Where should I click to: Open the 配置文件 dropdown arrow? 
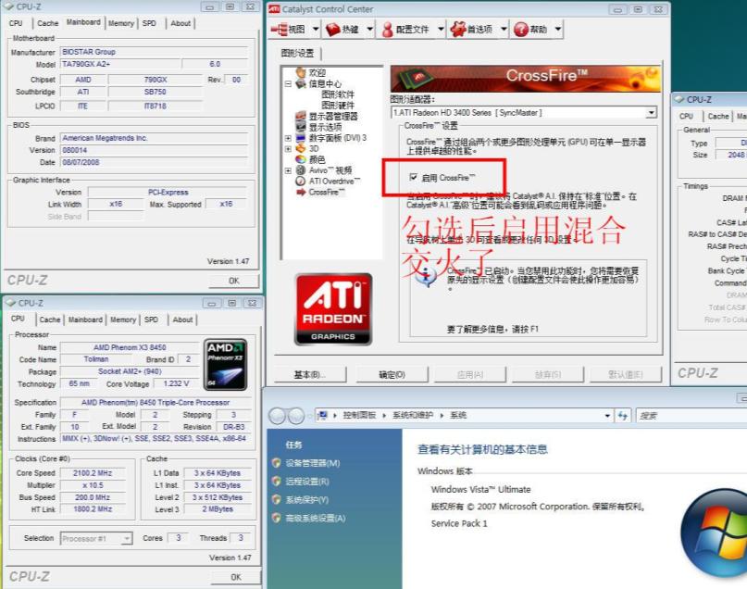point(441,29)
